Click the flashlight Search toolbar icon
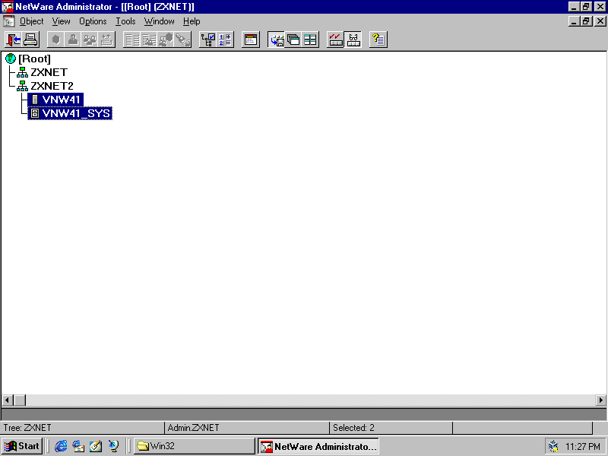Screen dimensions: 608x456 pyautogui.click(x=182, y=40)
